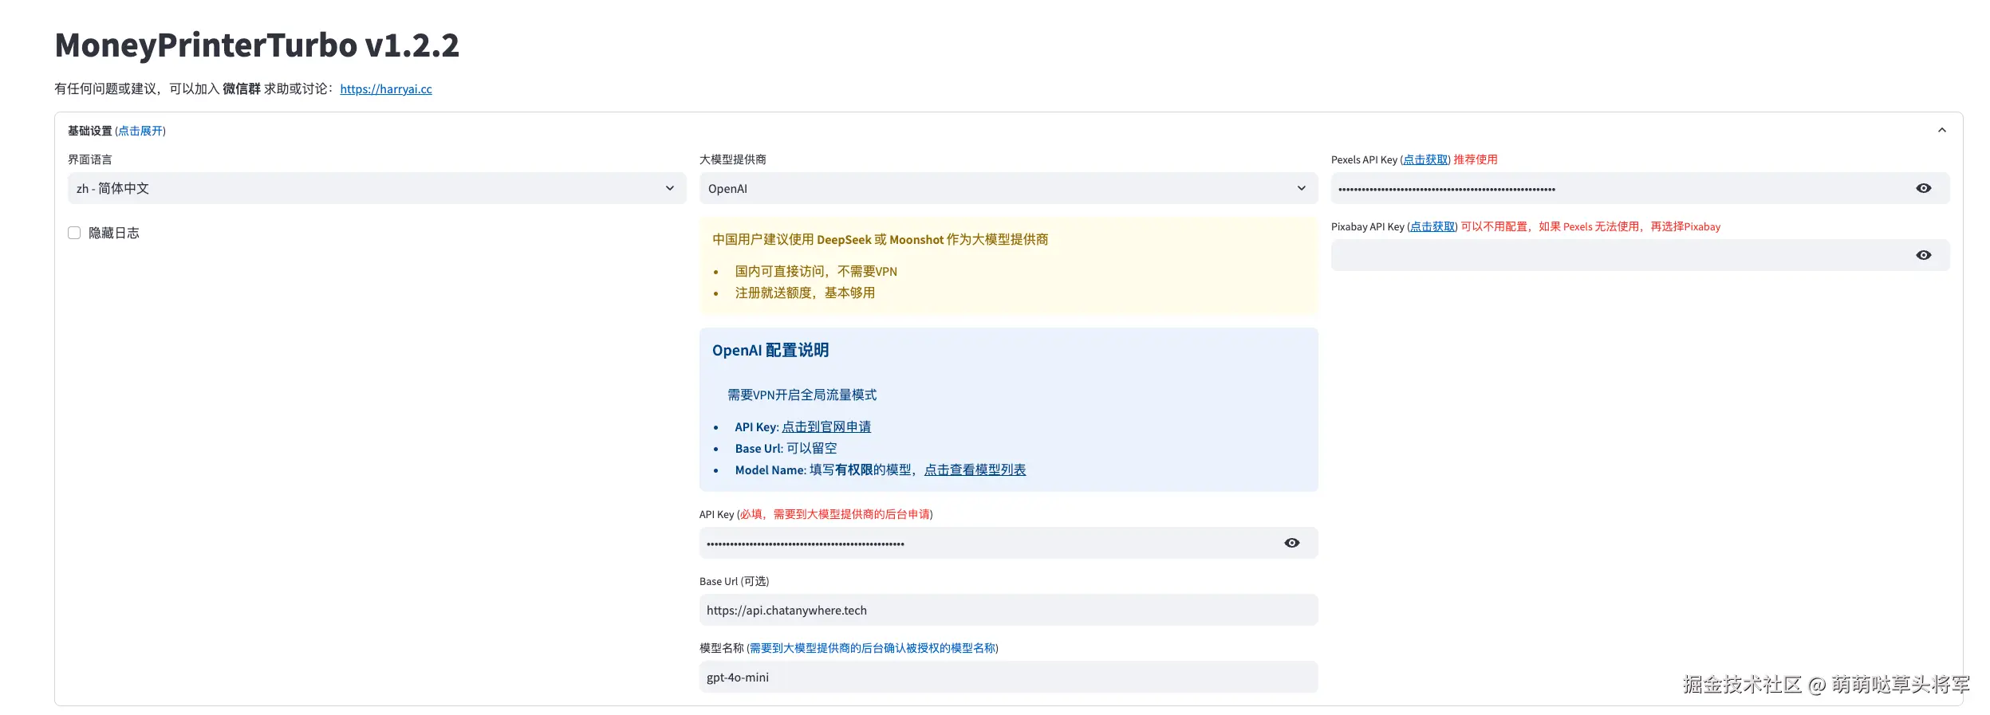Click the 界面语言 label
Viewport: 1990px width, 715px height.
point(90,159)
